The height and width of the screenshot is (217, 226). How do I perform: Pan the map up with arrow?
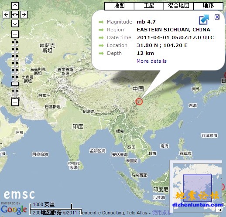(x=15, y=6)
